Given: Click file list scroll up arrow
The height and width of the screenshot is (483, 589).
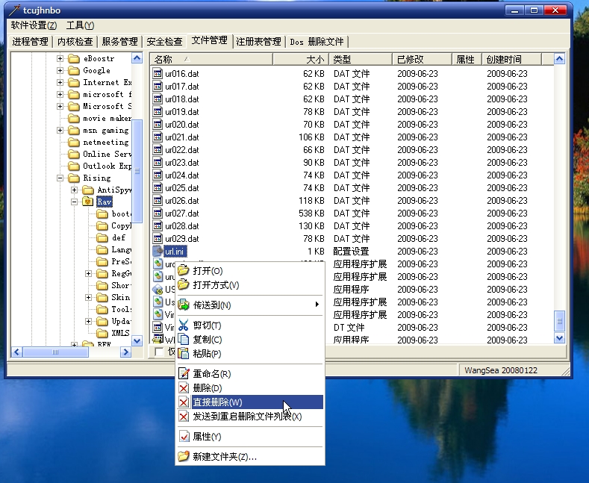Looking at the screenshot, I should point(559,59).
